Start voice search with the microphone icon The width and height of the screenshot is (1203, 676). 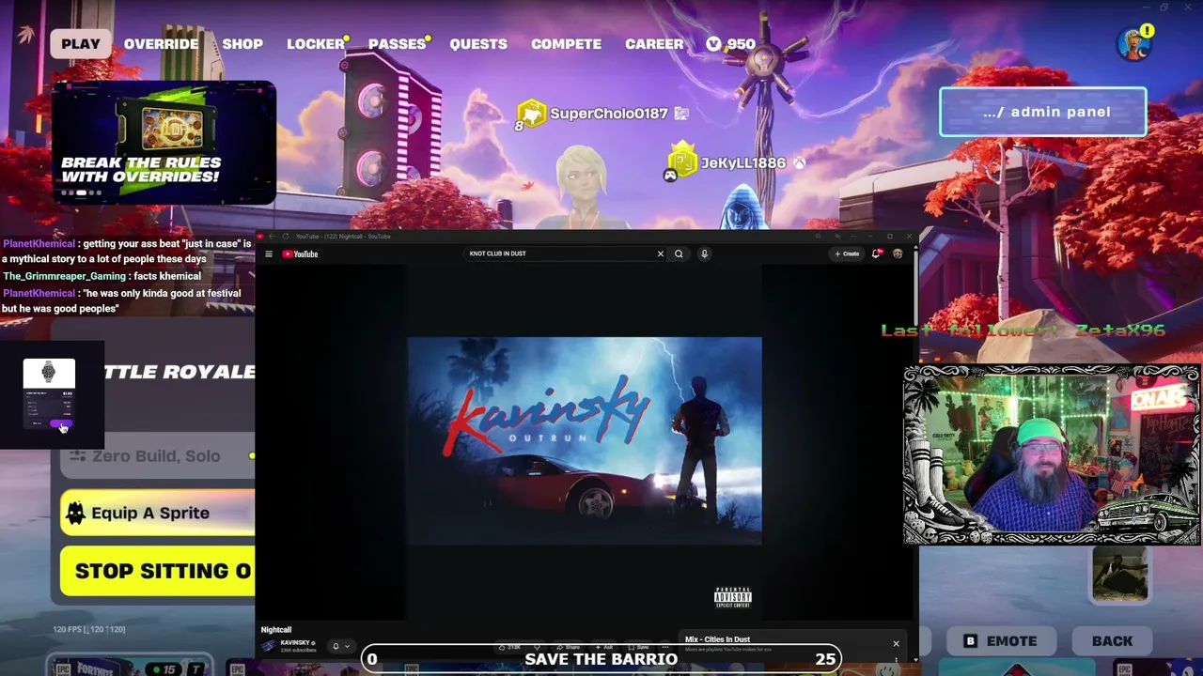pos(704,253)
